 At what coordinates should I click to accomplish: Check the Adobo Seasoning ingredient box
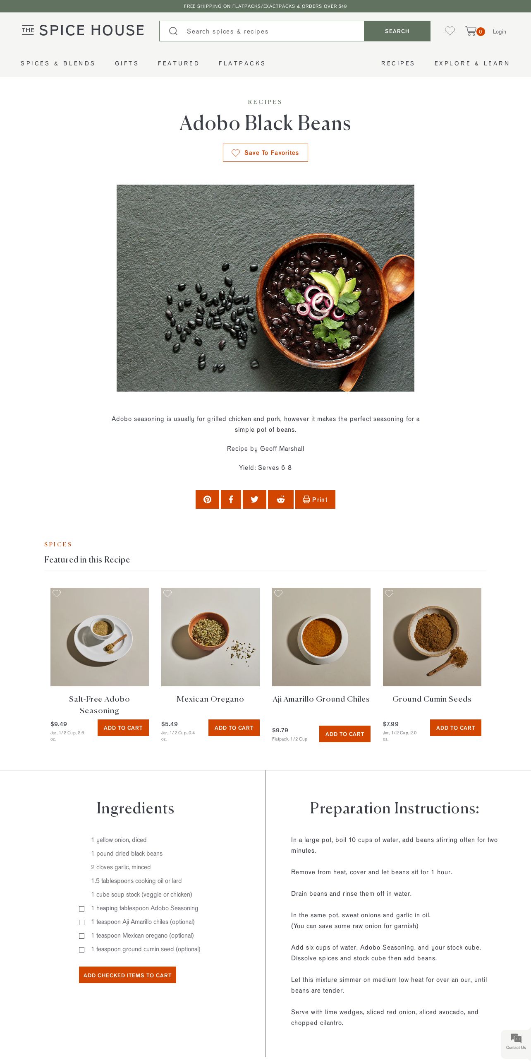click(x=82, y=909)
